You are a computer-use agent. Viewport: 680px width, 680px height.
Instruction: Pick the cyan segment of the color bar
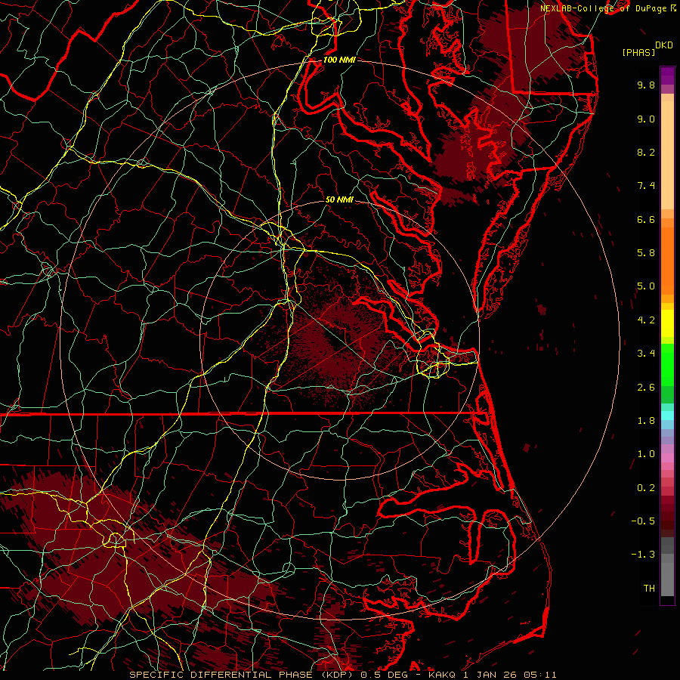(x=667, y=416)
